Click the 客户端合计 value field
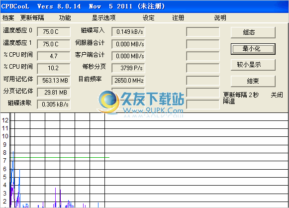This screenshot has width=289, height=208. (x=128, y=56)
